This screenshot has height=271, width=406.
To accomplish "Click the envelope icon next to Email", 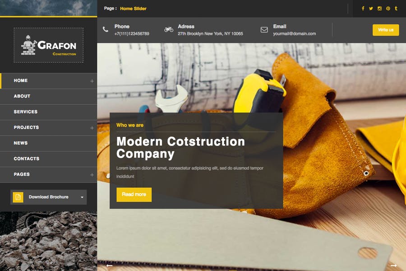I will click(x=263, y=30).
